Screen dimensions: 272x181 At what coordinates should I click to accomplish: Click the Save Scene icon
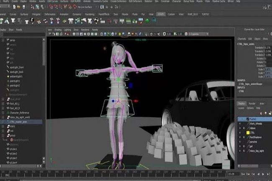pos(24,7)
